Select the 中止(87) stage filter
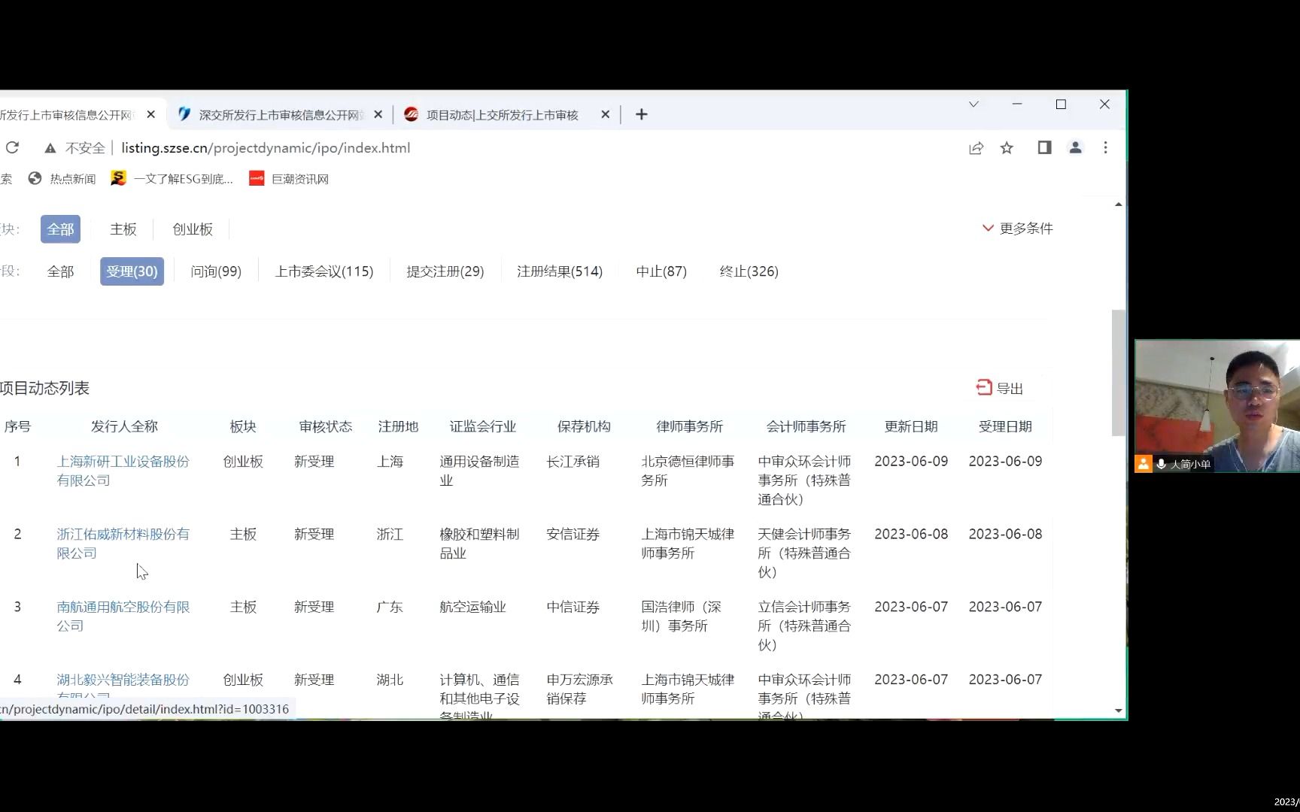Image resolution: width=1300 pixels, height=812 pixels. point(661,271)
